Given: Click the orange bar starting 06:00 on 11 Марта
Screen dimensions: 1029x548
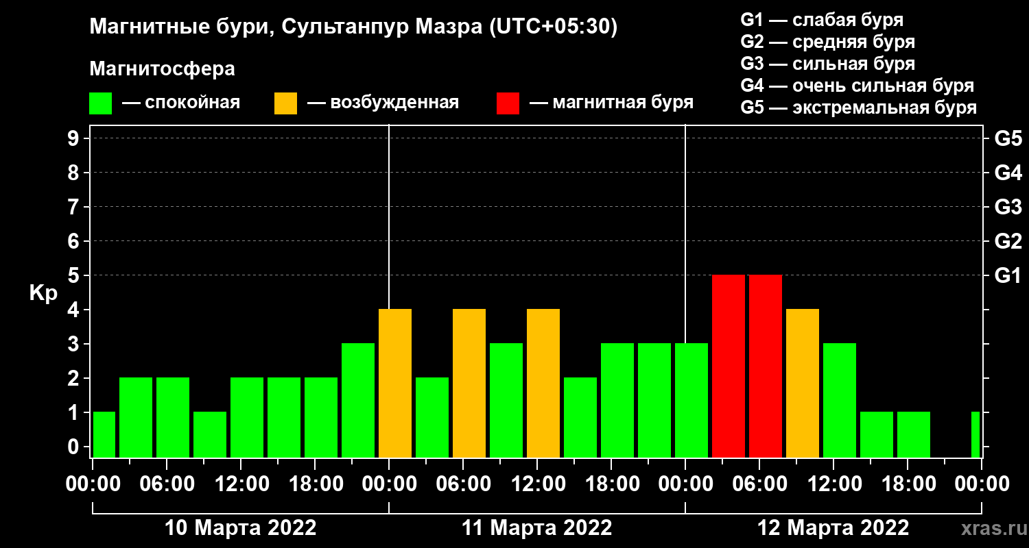Looking at the screenshot, I should click(x=469, y=383).
